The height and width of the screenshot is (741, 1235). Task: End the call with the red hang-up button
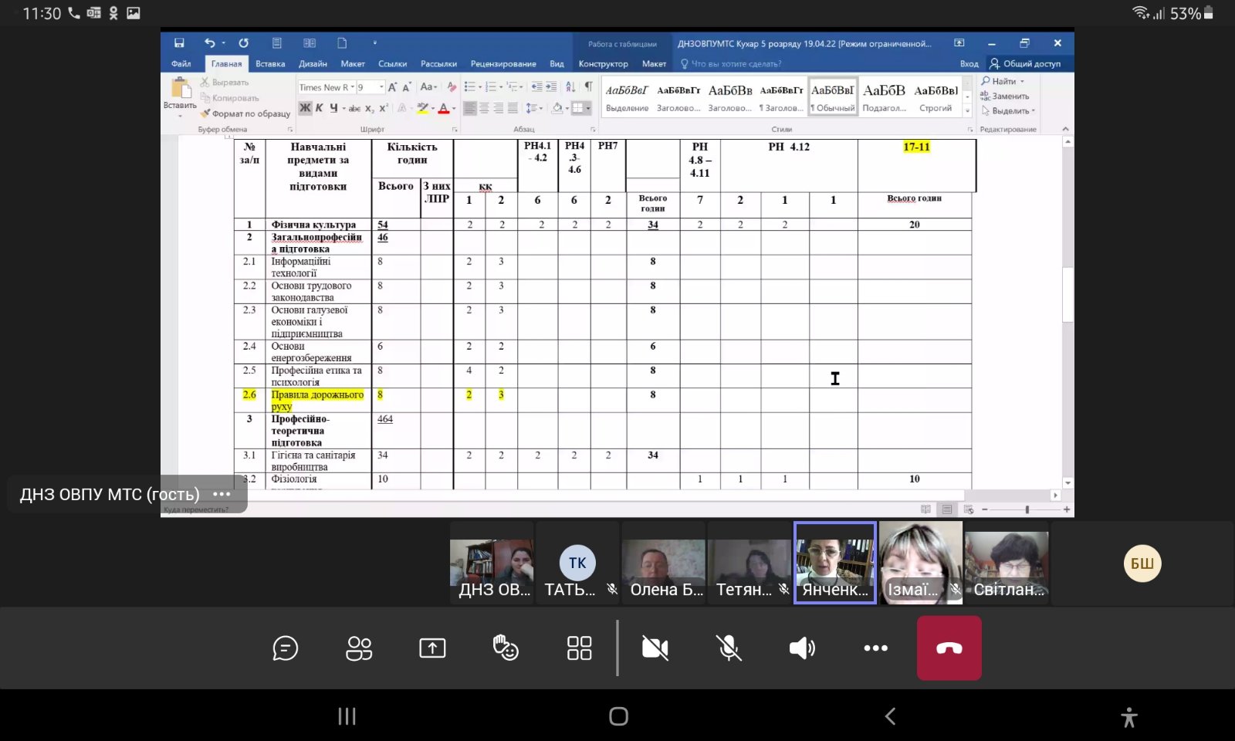point(949,648)
